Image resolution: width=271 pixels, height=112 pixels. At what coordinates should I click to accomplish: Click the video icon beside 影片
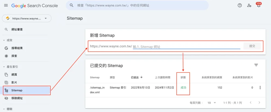7,82
